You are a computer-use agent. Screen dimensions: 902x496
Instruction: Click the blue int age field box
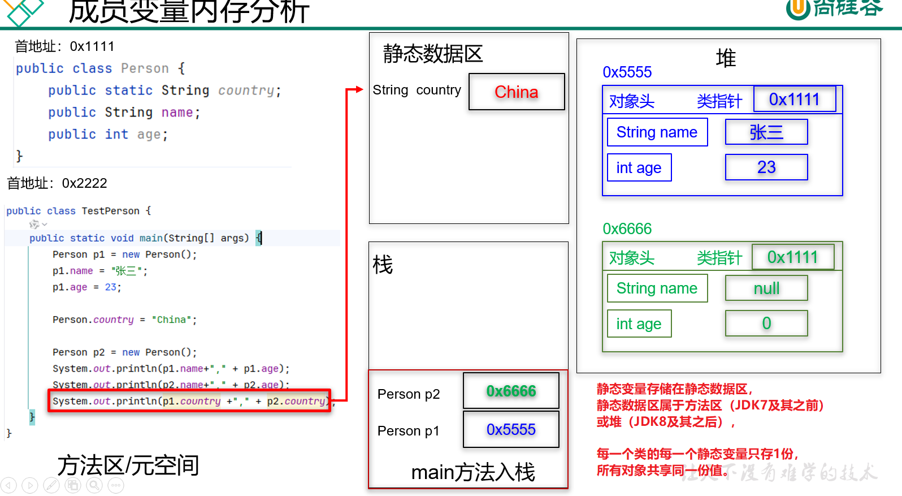639,167
